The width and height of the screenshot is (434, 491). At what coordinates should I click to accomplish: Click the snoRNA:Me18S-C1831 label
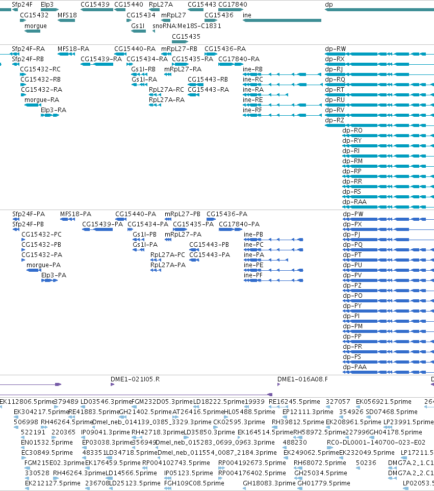click(187, 26)
